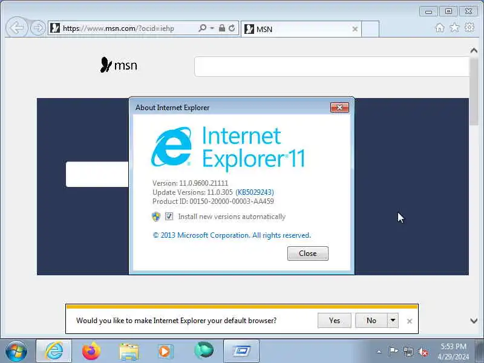Click the Microsoft Corporation copyright link
This screenshot has height=363, width=484.
(232, 235)
